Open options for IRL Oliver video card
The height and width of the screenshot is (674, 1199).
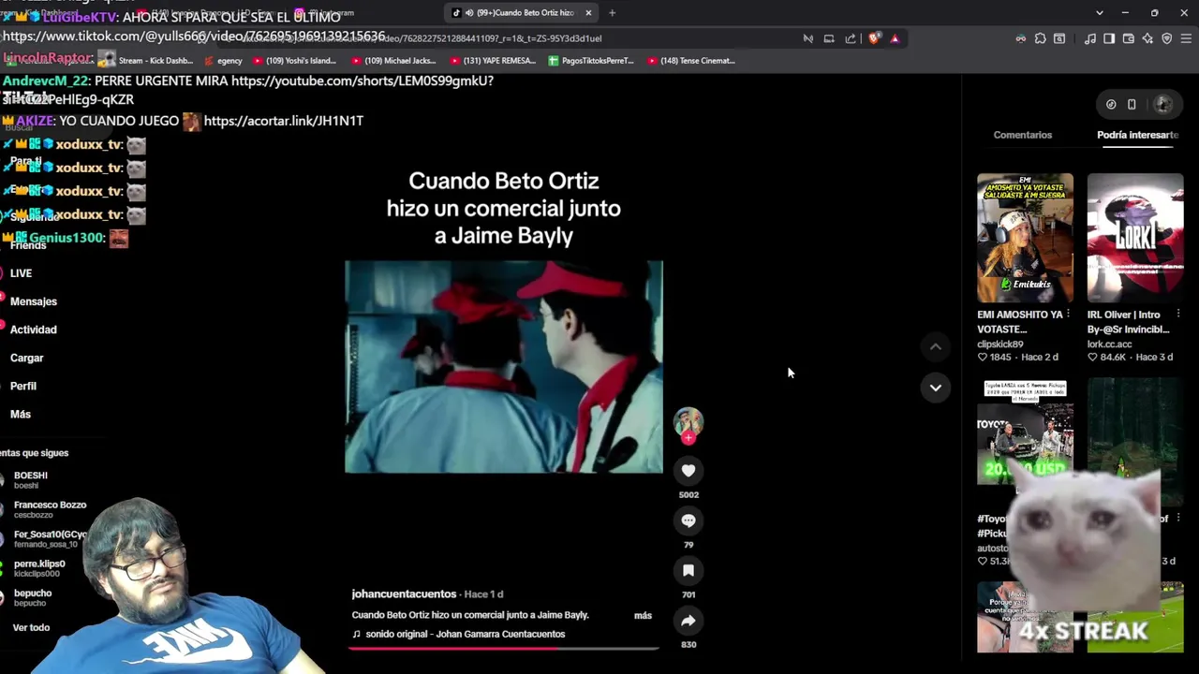pos(1178,315)
